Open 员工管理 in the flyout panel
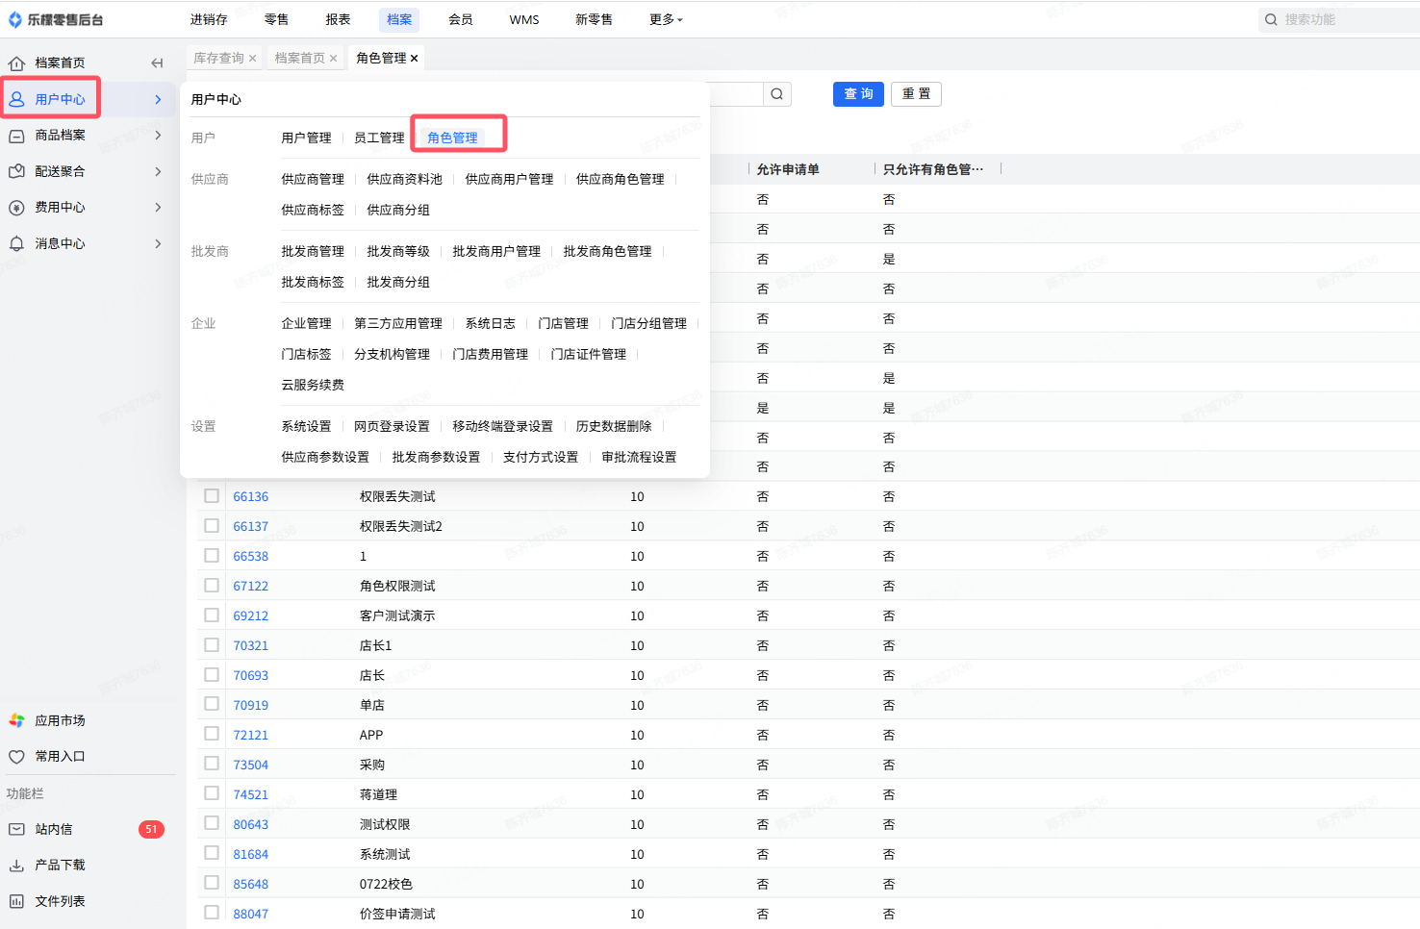The image size is (1420, 929). (379, 138)
